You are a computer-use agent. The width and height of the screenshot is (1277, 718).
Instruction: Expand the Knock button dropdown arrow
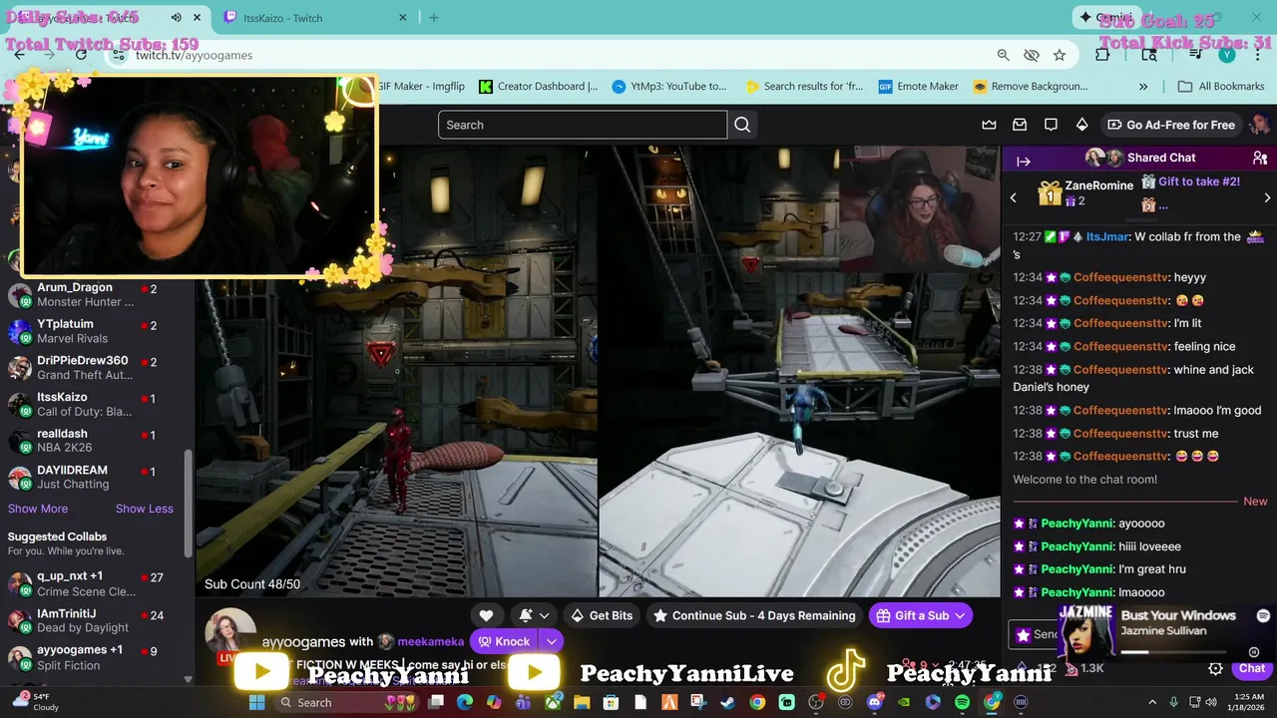[x=551, y=641]
